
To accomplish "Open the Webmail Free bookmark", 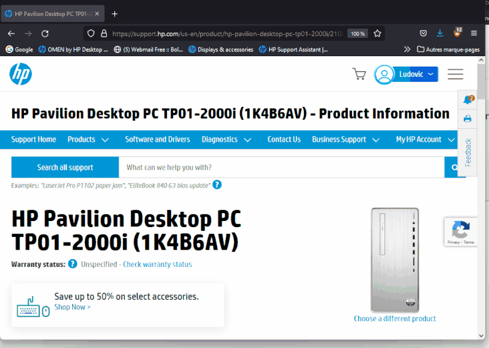I will point(149,49).
